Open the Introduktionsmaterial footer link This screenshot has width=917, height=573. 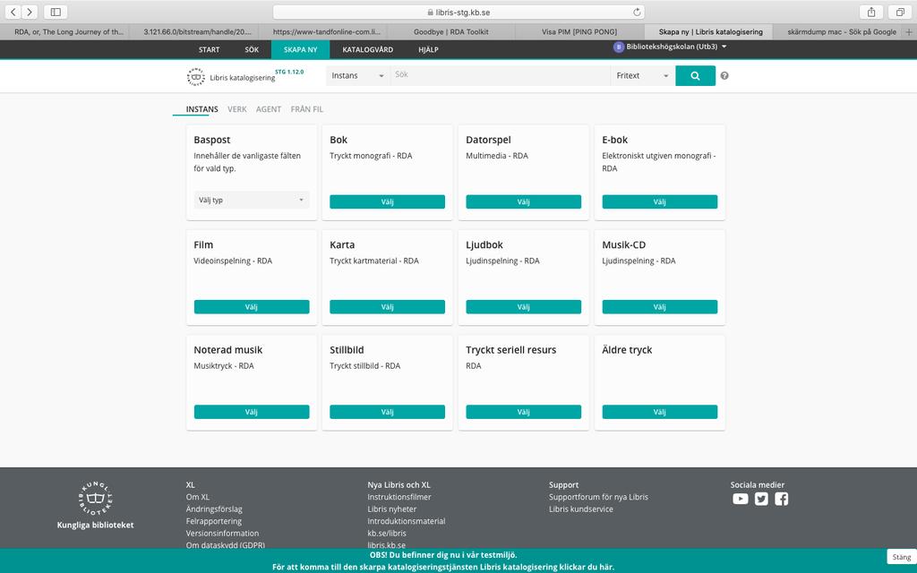407,521
